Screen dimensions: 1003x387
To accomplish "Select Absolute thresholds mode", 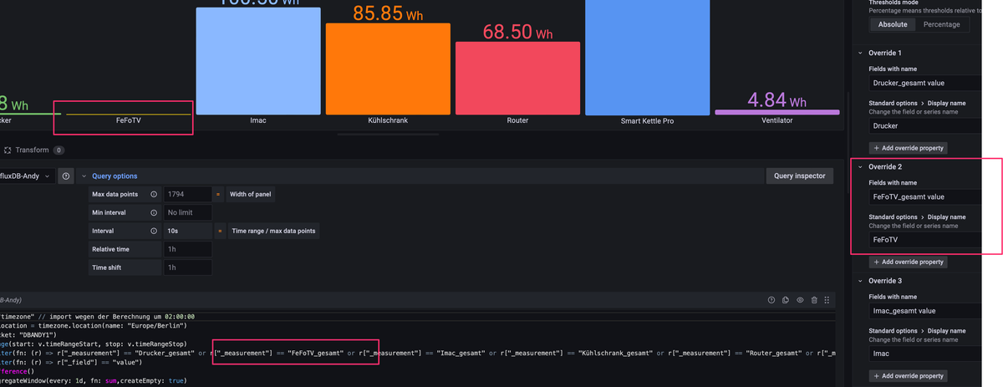I will coord(893,24).
